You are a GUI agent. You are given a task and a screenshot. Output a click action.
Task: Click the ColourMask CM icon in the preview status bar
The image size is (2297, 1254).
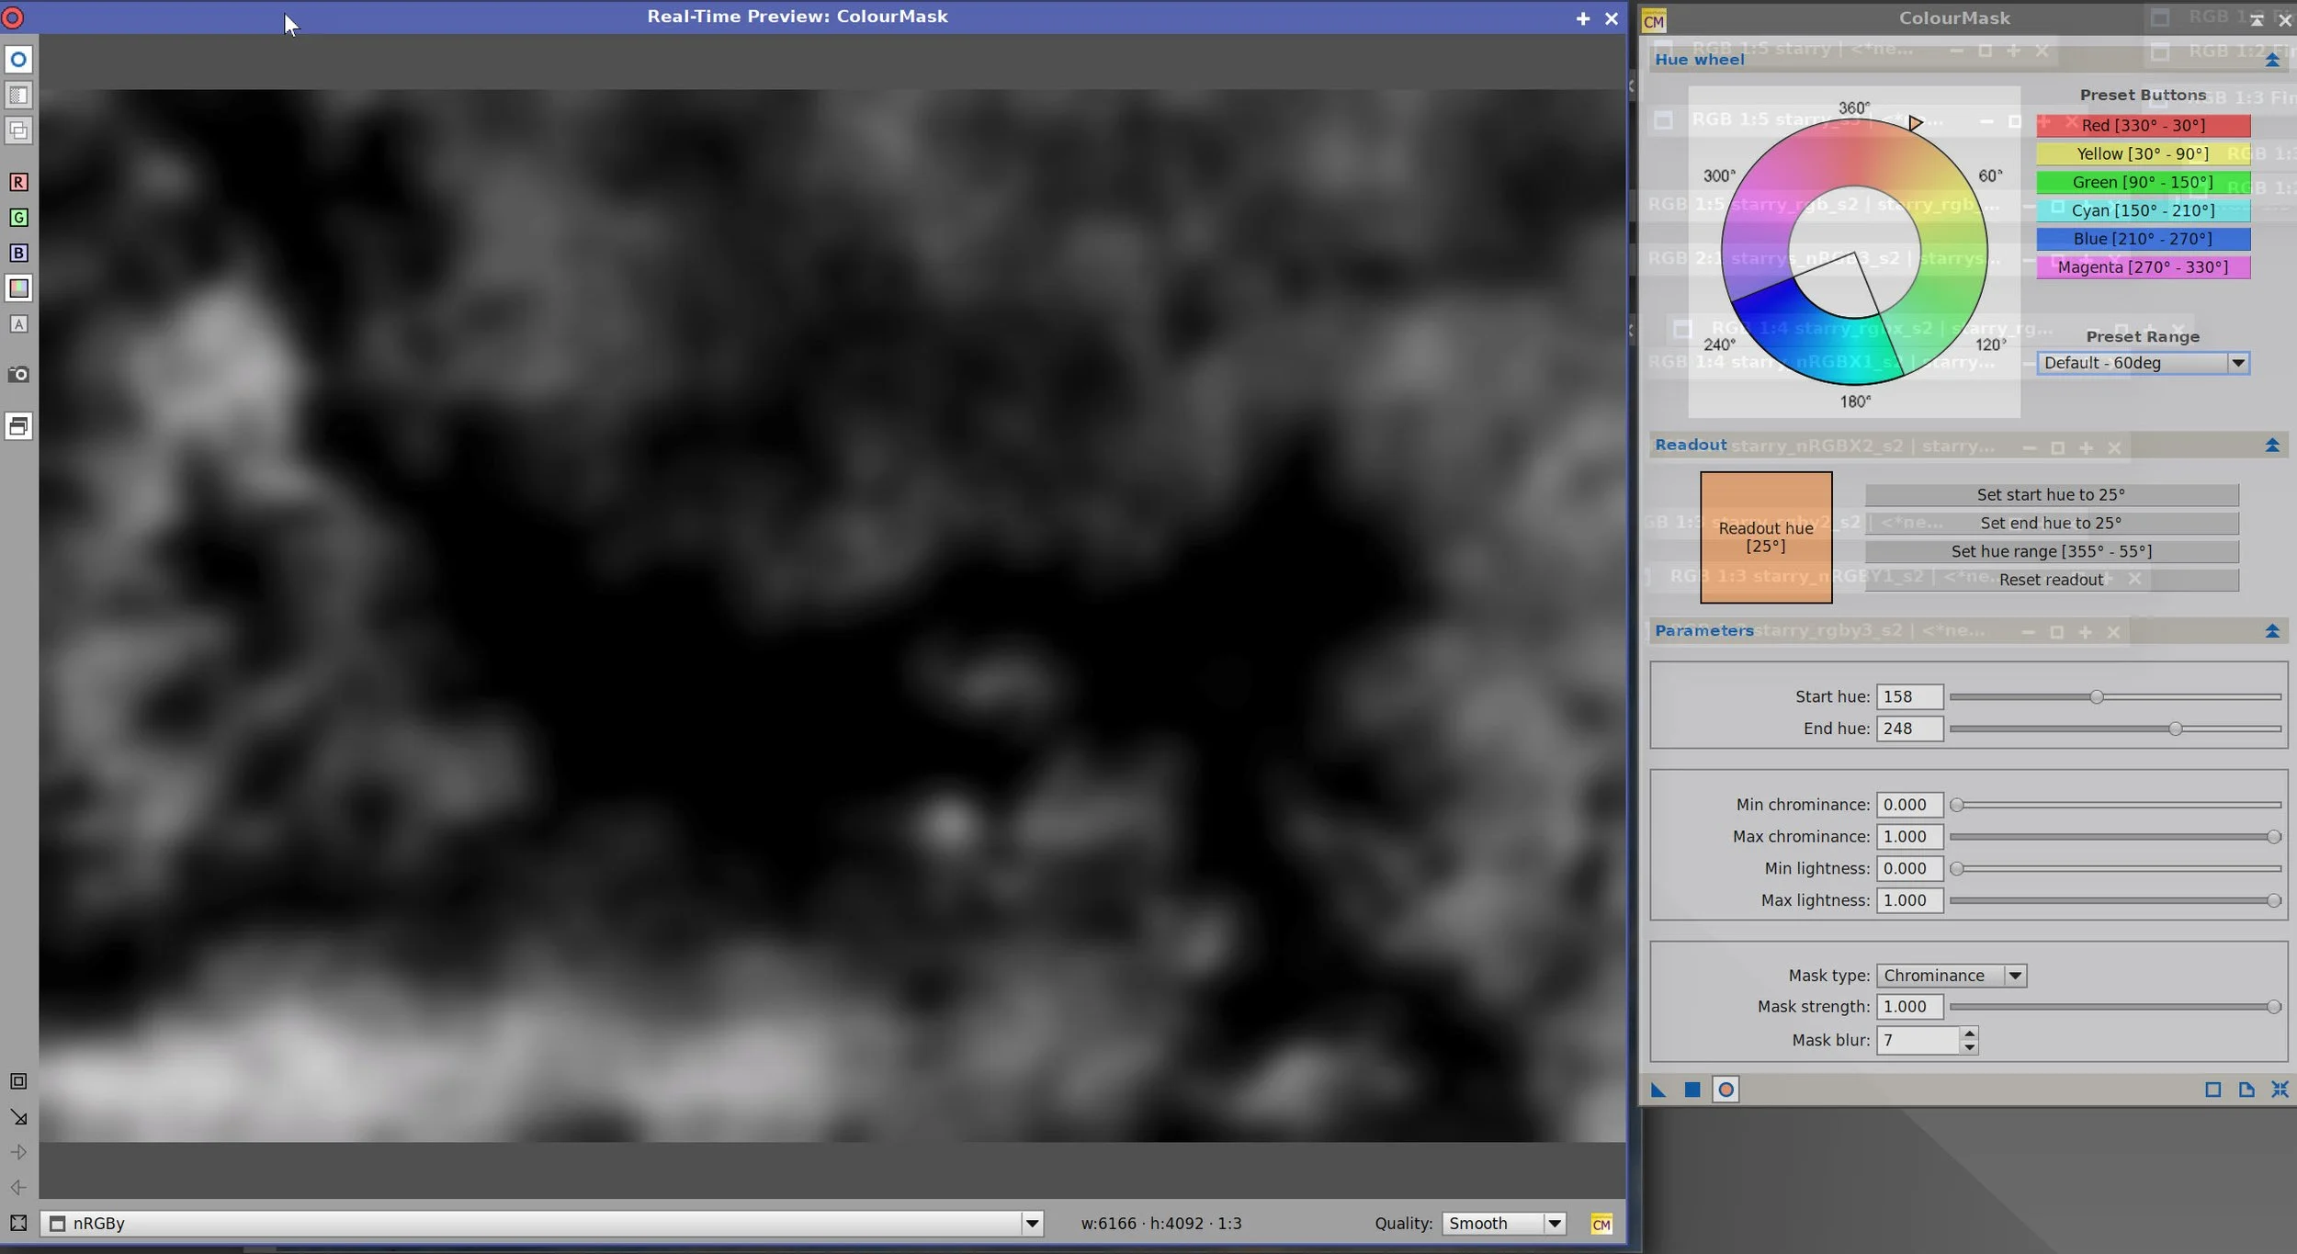[1601, 1224]
